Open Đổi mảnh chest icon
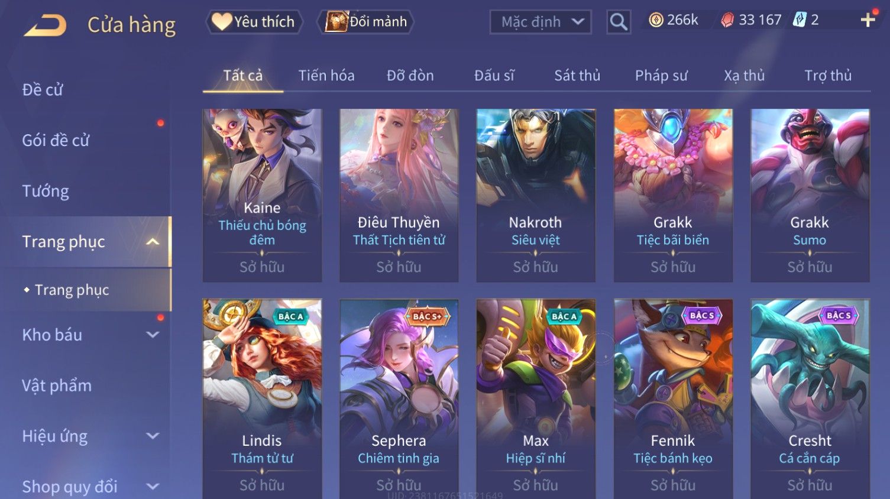Image resolution: width=890 pixels, height=499 pixels. 337,21
